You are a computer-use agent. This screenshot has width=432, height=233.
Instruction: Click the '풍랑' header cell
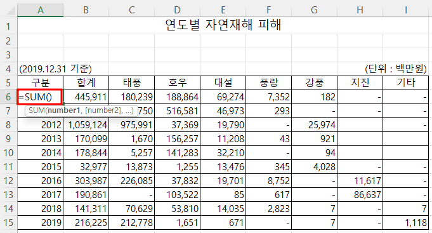pos(268,83)
